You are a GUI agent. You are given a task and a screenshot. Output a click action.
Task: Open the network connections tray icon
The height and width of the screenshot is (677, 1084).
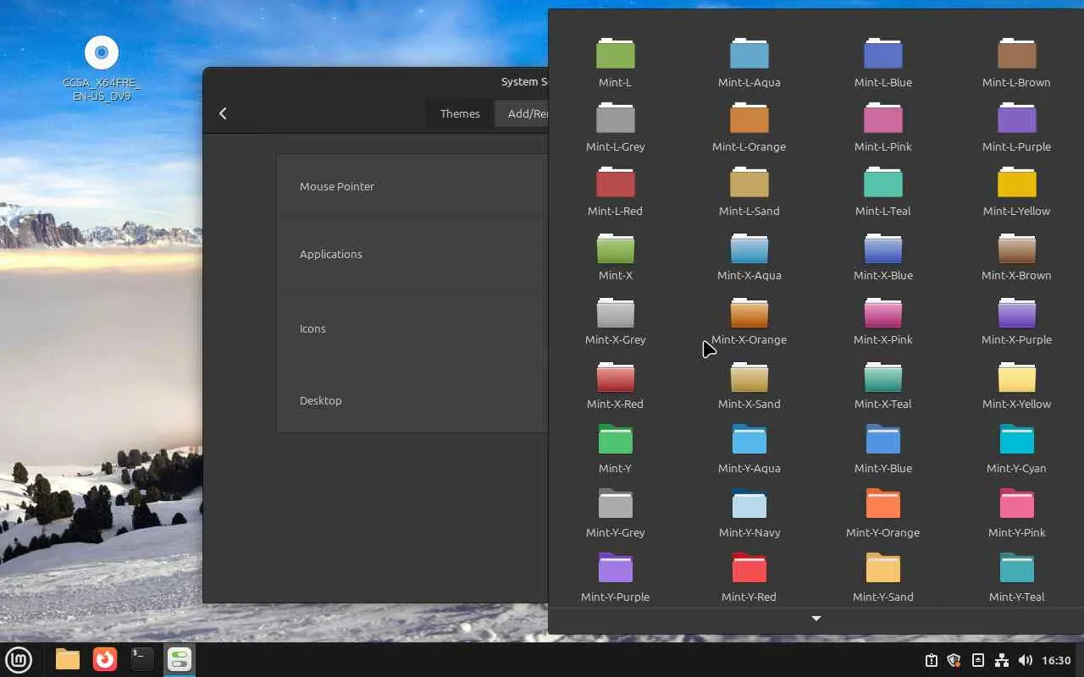[1002, 660]
